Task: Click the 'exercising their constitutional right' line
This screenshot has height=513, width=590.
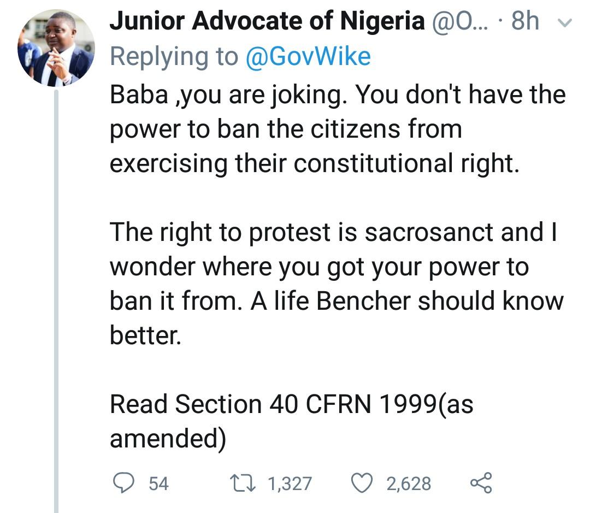Action: coord(314,164)
